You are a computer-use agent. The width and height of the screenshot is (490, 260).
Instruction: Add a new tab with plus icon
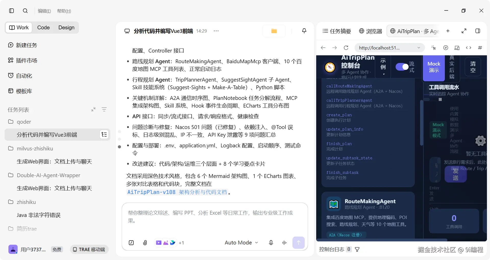click(448, 31)
